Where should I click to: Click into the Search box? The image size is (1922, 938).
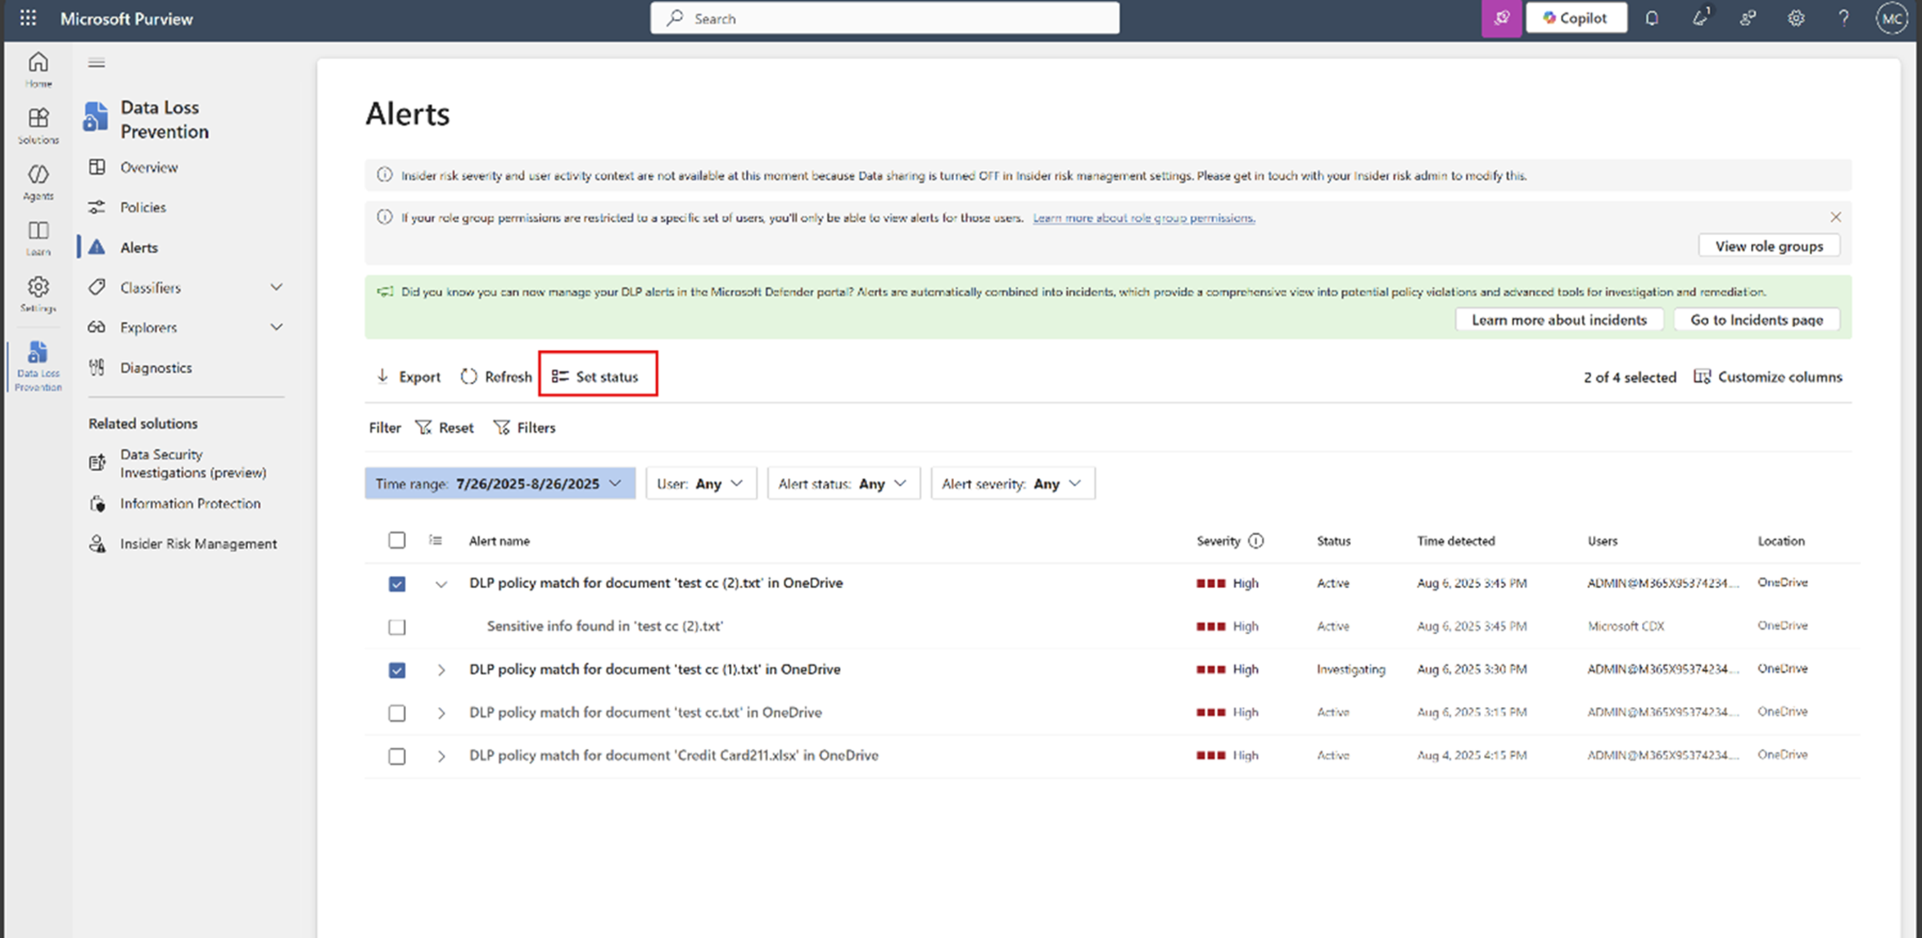click(884, 18)
